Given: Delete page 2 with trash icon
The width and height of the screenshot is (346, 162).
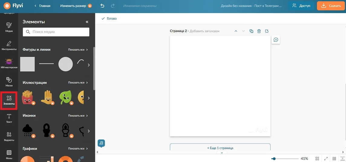Looking at the screenshot, I should 259,31.
